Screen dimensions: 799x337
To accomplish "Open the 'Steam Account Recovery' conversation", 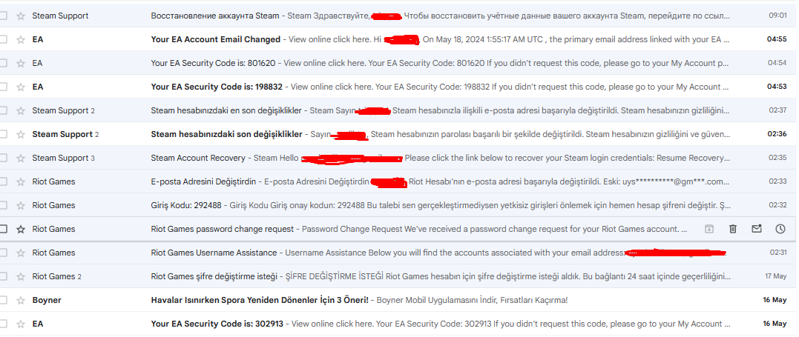I will [197, 158].
